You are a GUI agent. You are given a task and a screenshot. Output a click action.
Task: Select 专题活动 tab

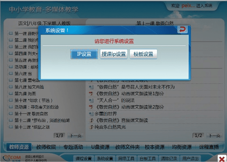[73, 147]
